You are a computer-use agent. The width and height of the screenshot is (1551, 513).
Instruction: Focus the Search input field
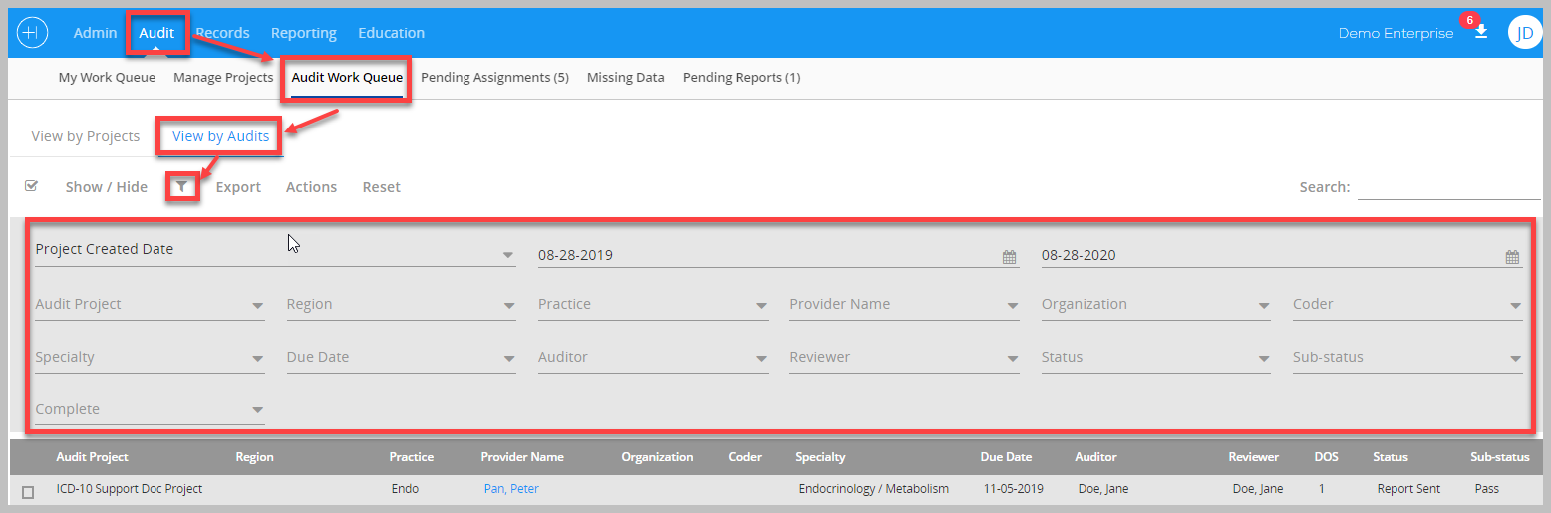(1448, 187)
